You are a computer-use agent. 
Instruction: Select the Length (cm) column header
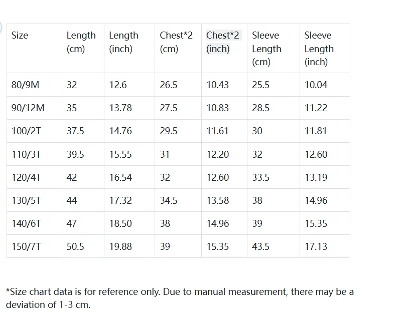[81, 42]
